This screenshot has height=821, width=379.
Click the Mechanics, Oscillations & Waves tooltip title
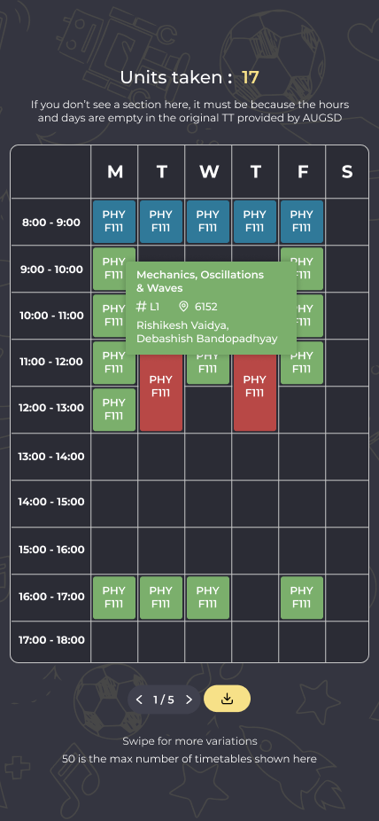(200, 281)
